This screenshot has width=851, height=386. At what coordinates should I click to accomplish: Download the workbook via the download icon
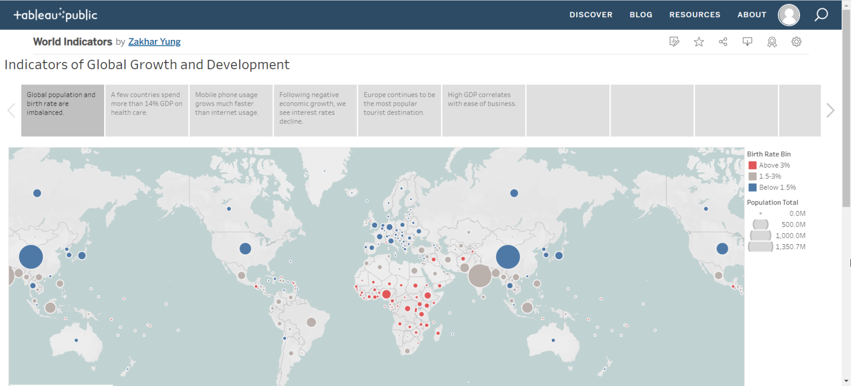click(747, 42)
